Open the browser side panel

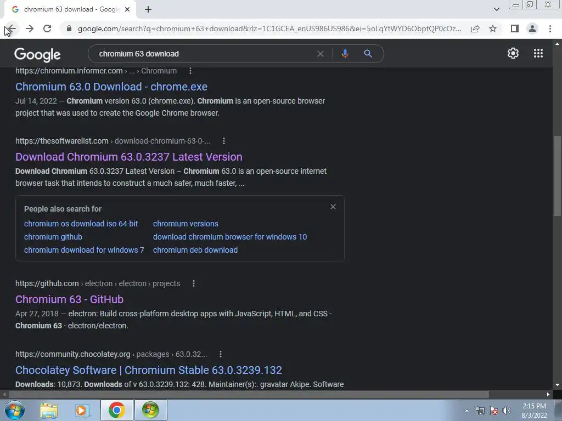click(x=515, y=29)
